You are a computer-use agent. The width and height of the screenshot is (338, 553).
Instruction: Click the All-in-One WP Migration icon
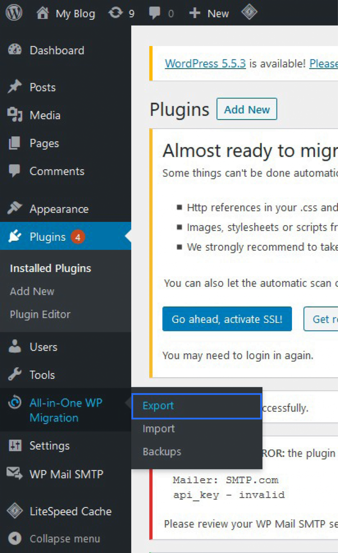point(15,402)
